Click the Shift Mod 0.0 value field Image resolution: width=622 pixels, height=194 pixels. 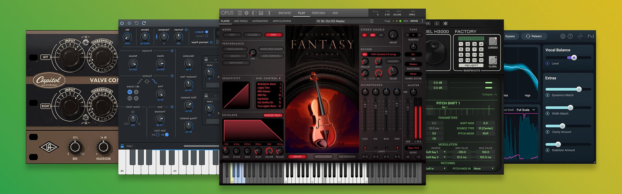(x=485, y=123)
